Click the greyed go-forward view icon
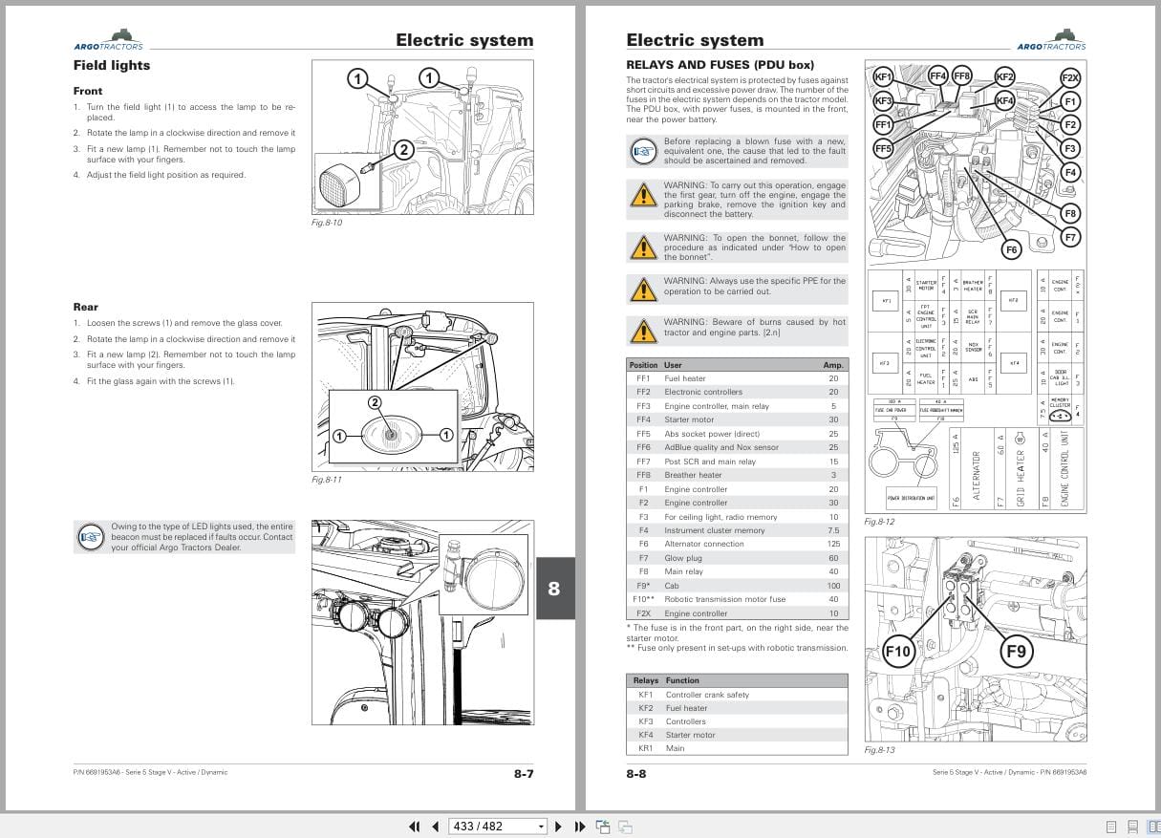 626,827
